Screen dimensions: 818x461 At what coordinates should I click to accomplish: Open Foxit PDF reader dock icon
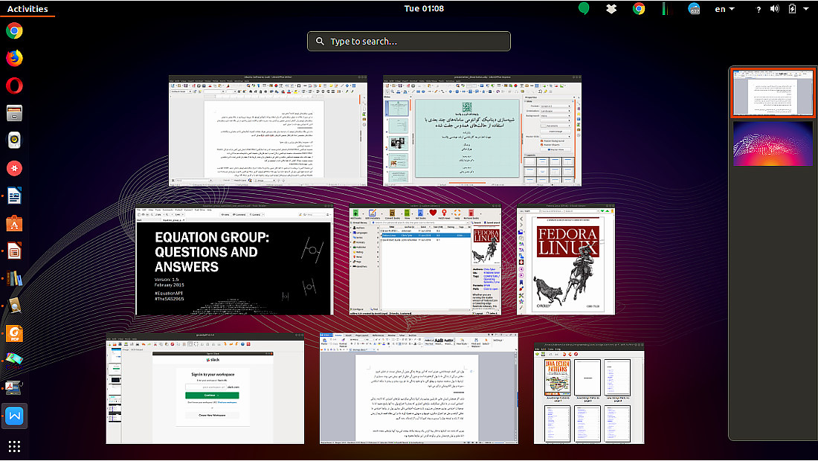(x=14, y=333)
